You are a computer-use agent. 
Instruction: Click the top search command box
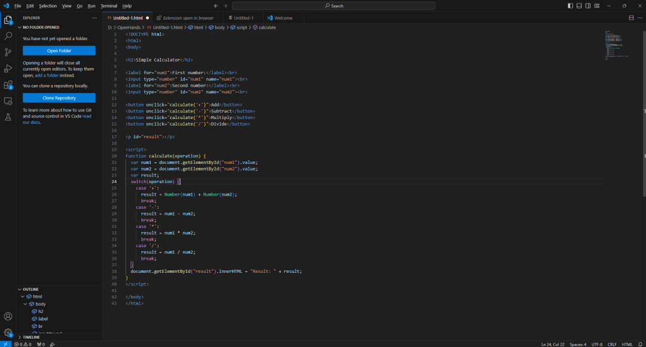[x=334, y=6]
